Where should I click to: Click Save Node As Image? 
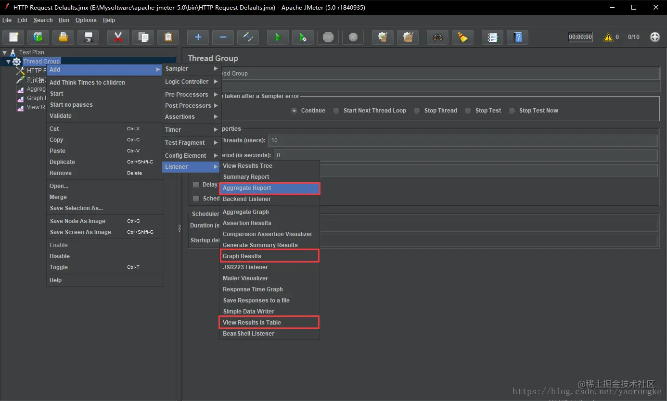[x=105, y=221]
